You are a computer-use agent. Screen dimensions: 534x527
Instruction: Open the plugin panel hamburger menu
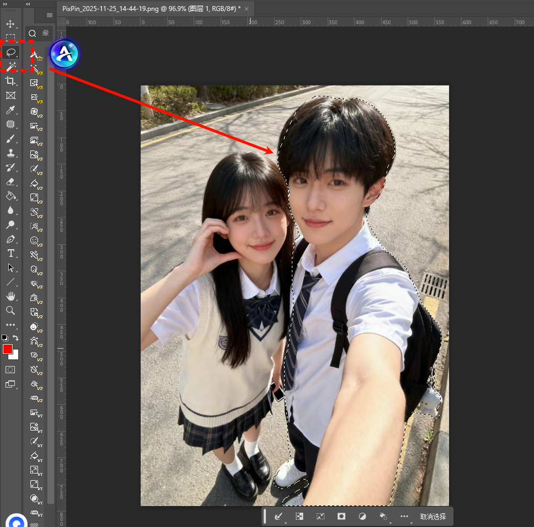[50, 15]
